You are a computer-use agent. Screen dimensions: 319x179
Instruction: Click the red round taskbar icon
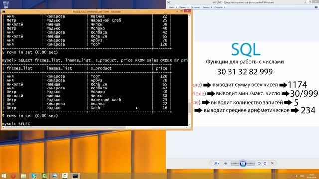13,176
